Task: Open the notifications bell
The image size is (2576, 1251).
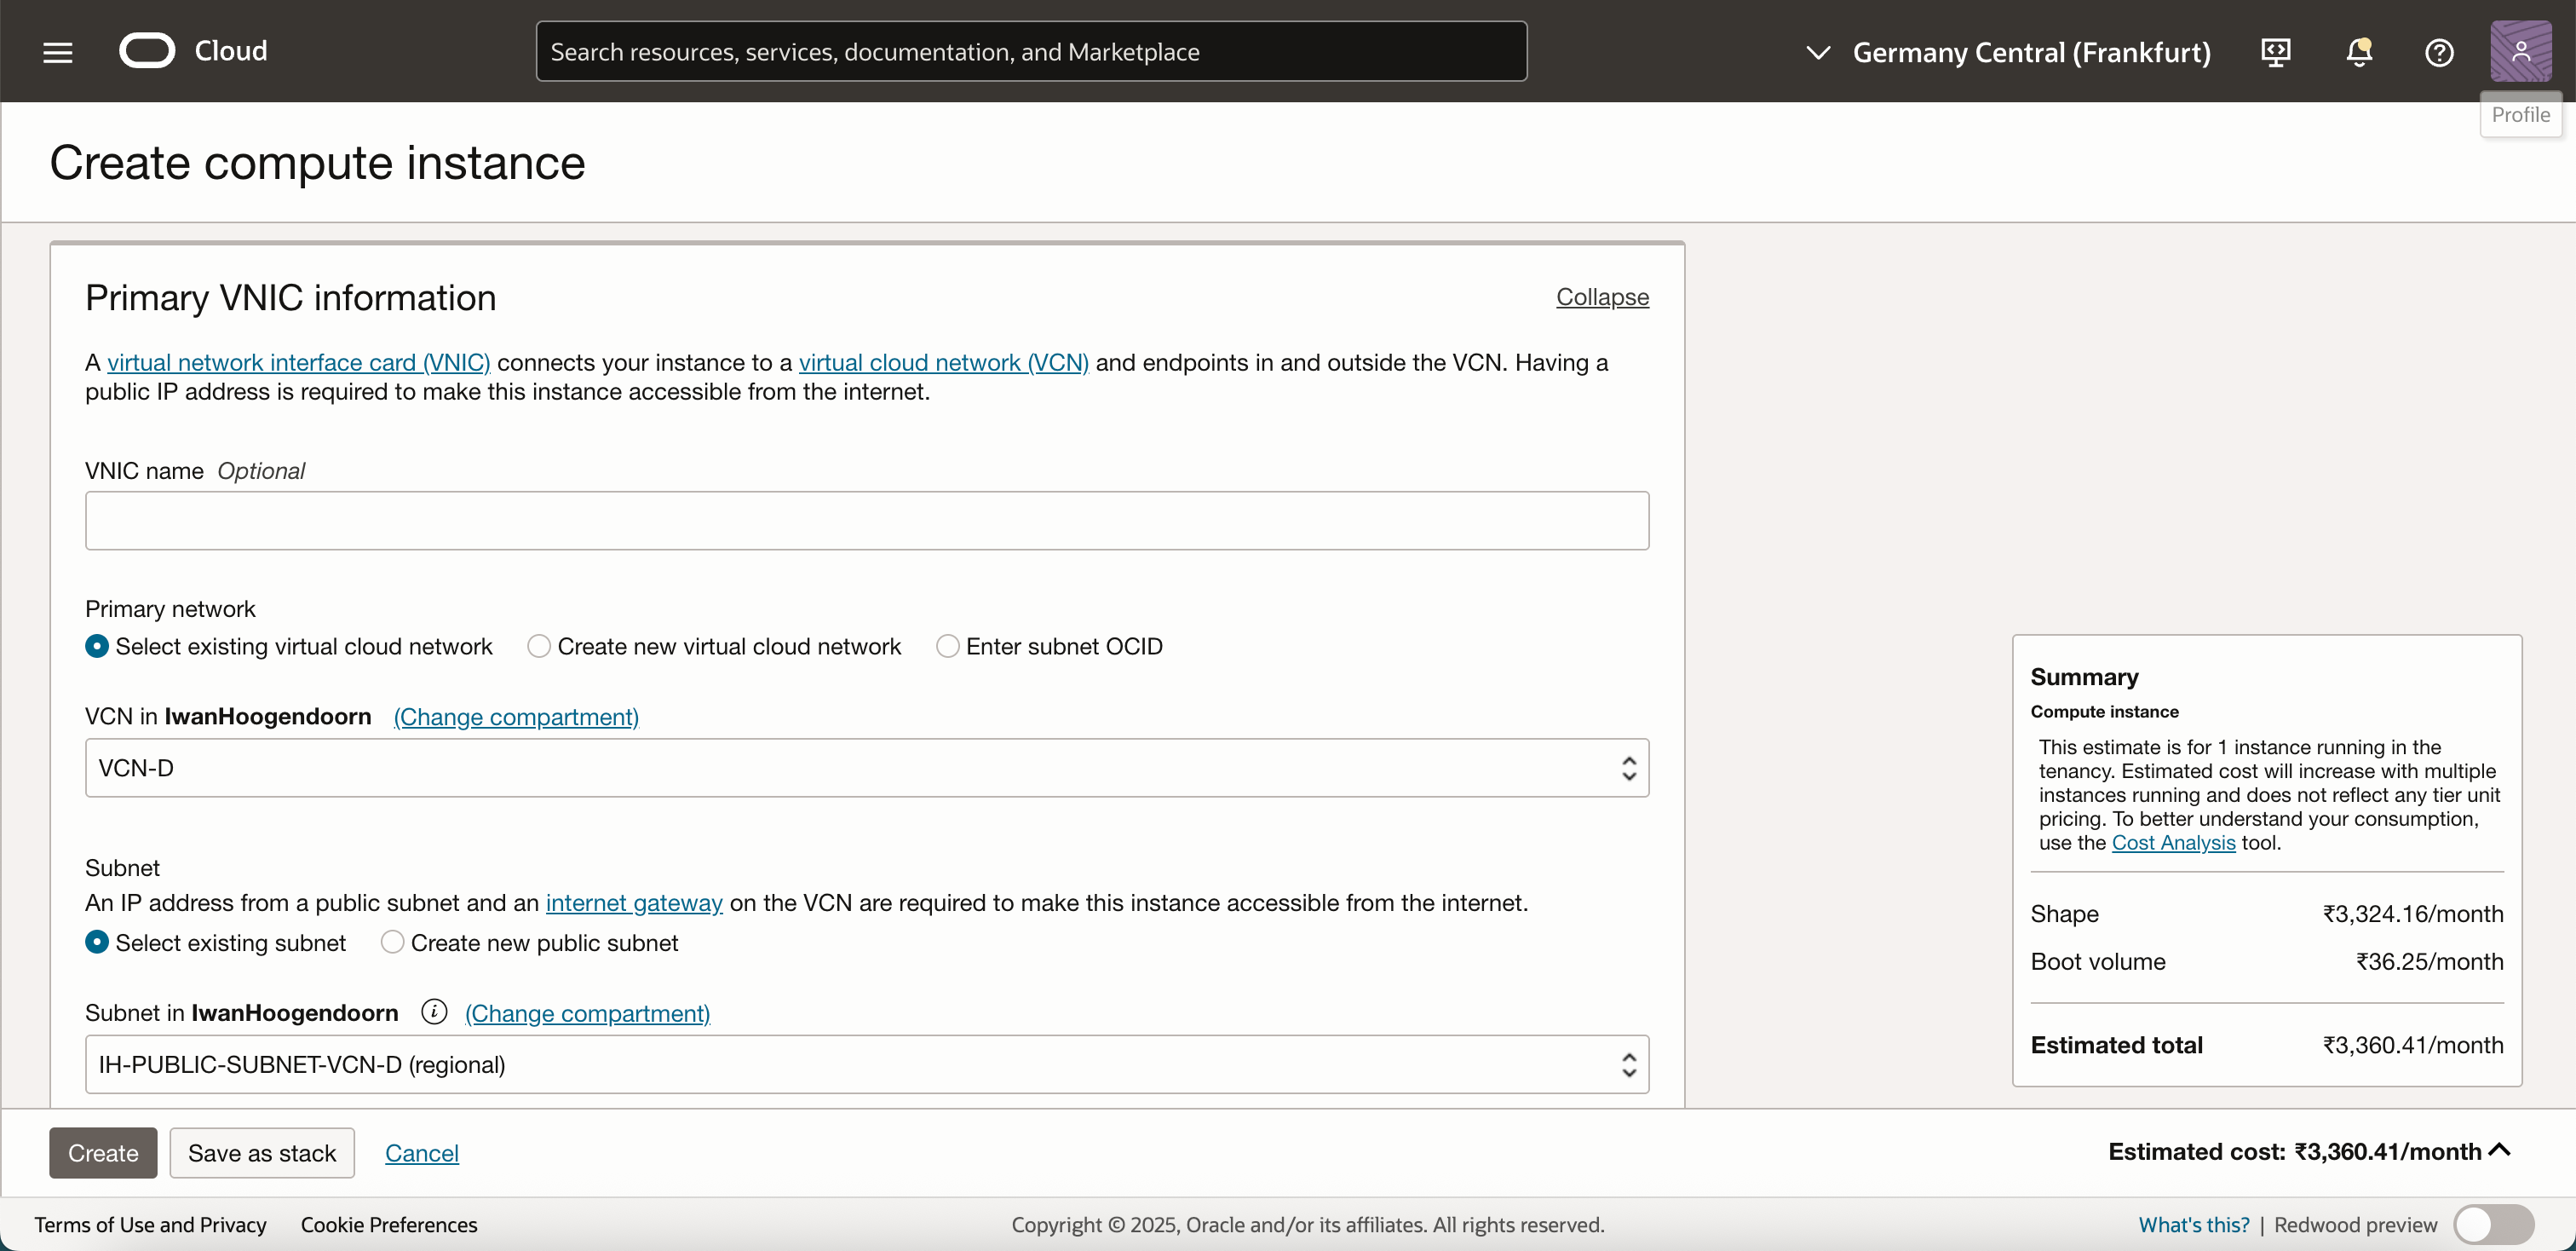Action: click(2358, 52)
